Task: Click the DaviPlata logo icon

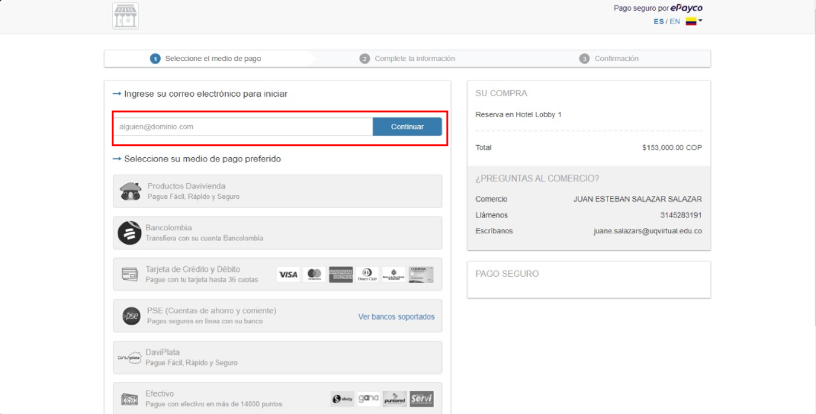Action: [x=129, y=358]
